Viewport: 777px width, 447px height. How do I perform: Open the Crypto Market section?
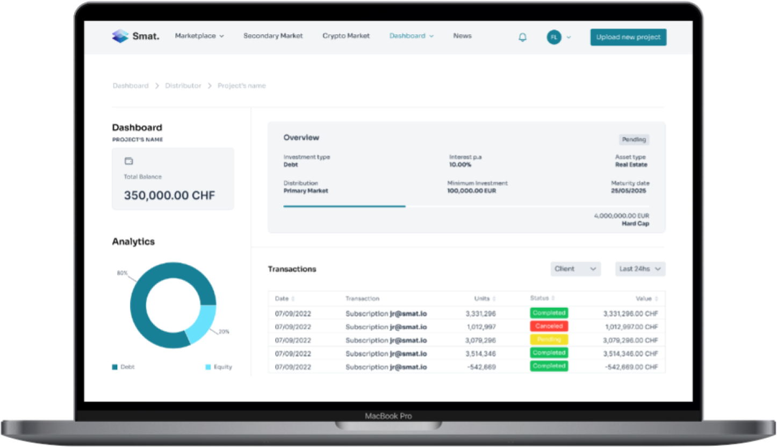click(x=346, y=35)
